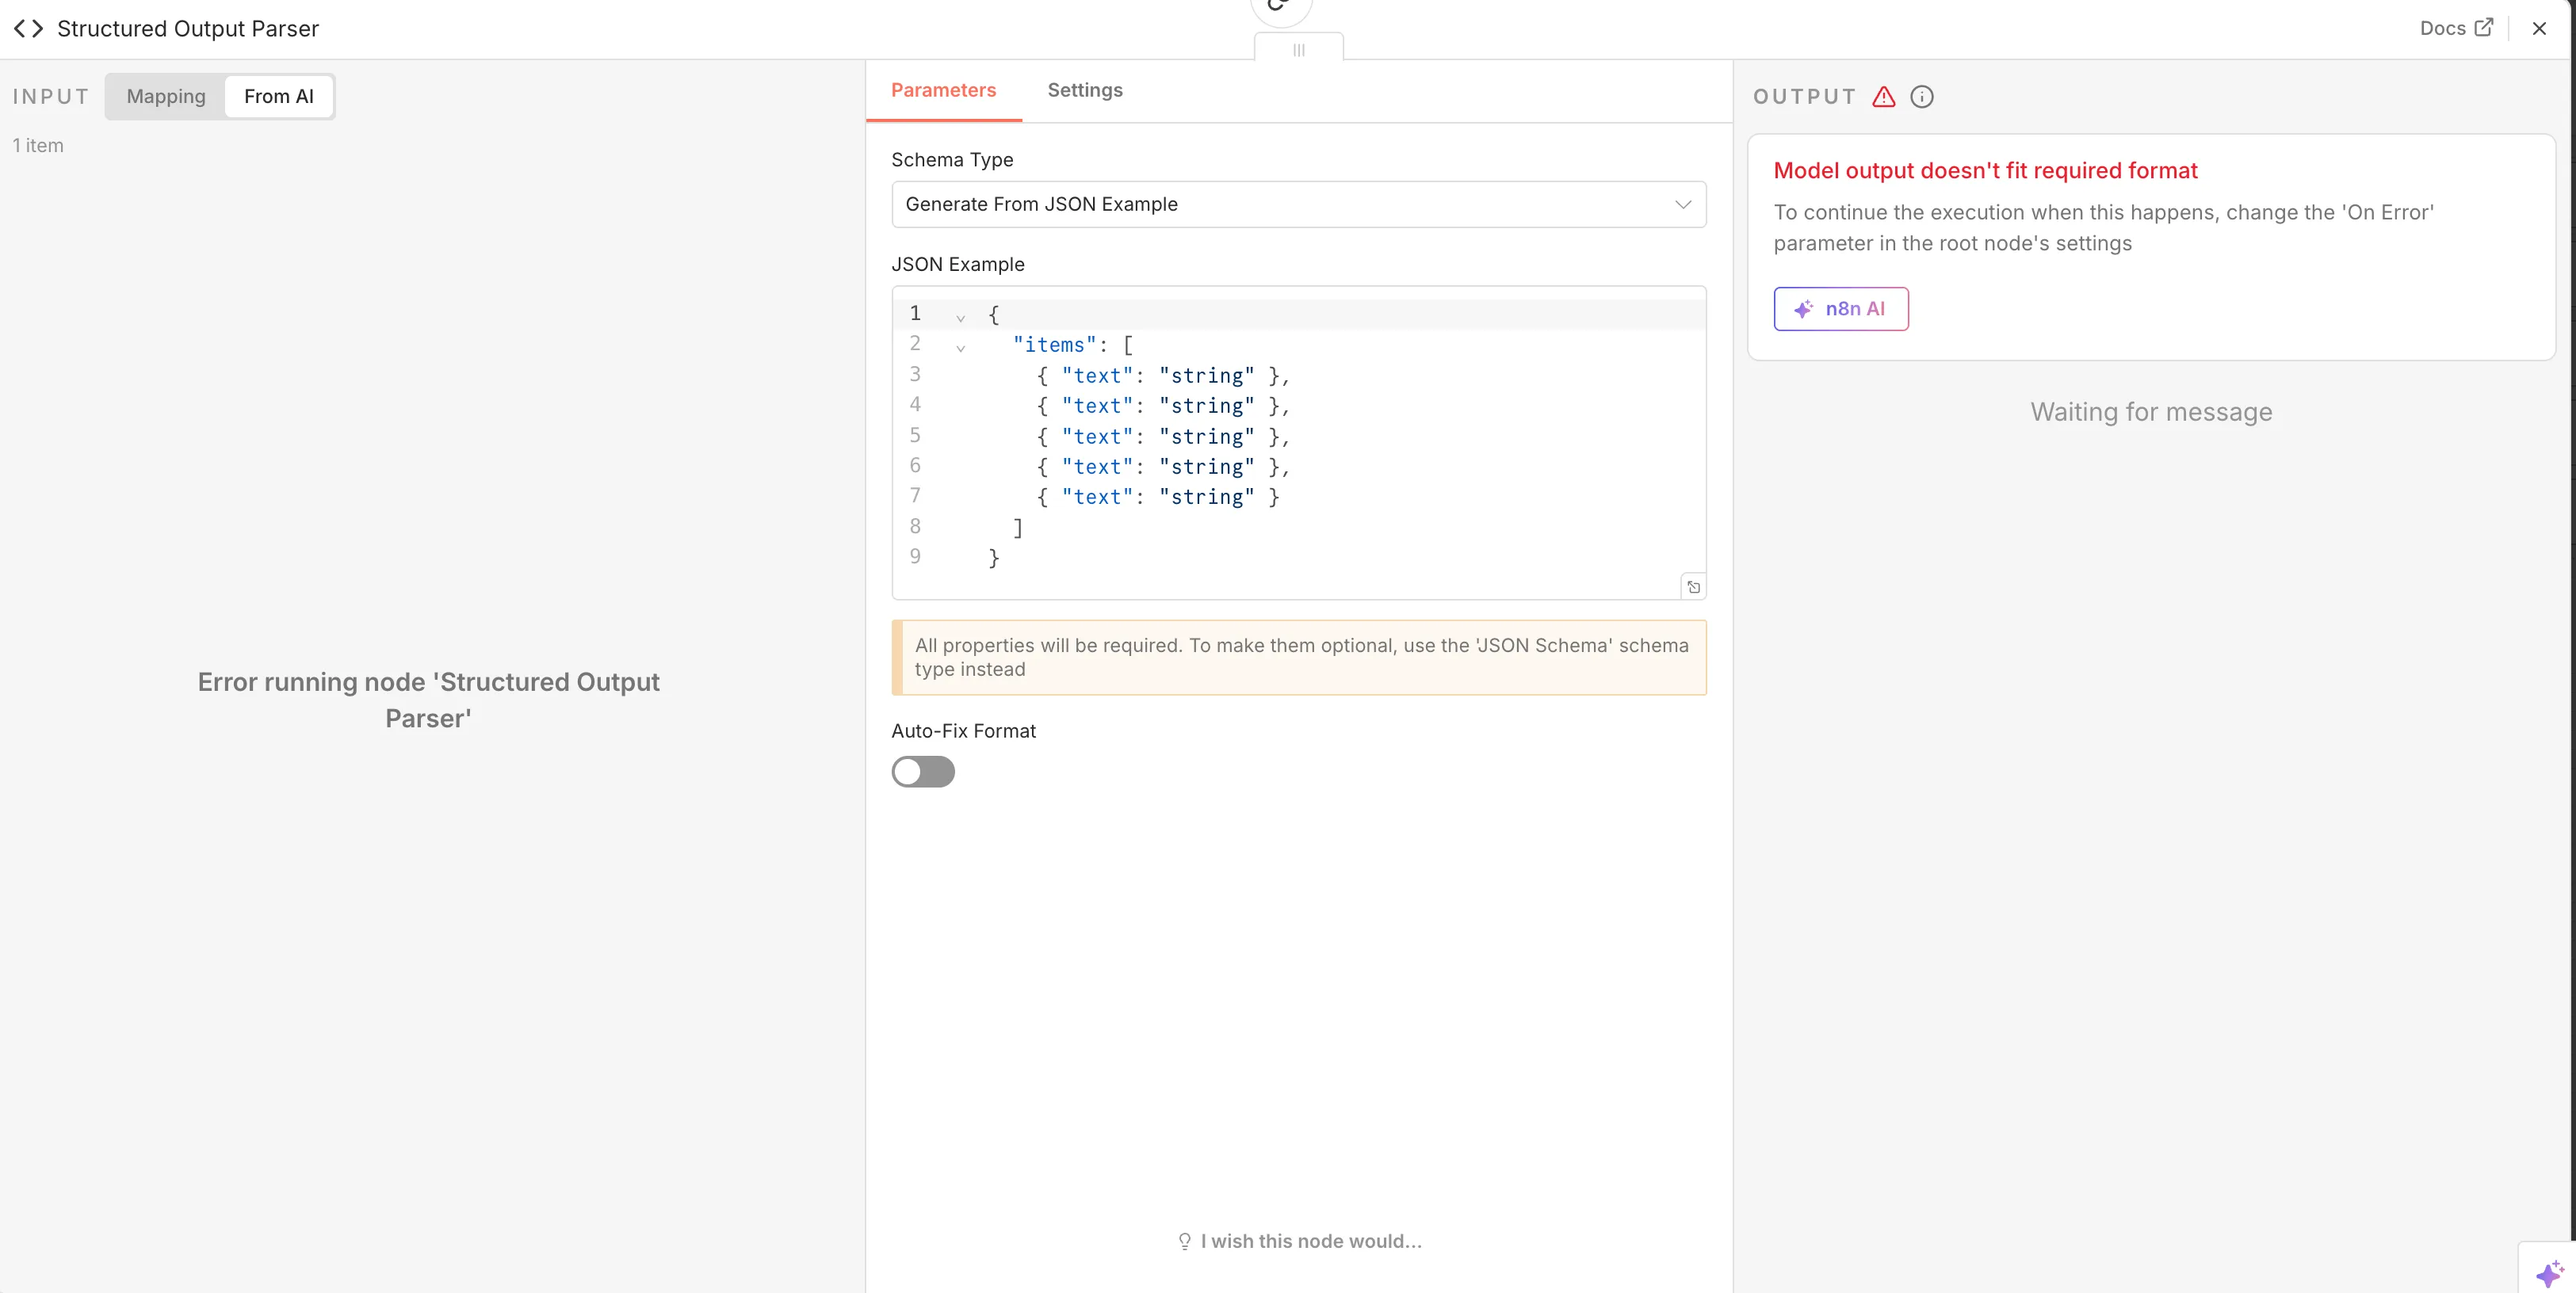Viewport: 2576px width, 1293px height.
Task: Select the Parameters tab
Action: point(943,90)
